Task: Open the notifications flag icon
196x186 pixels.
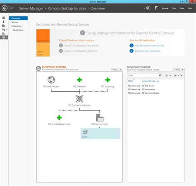Action: [156, 8]
